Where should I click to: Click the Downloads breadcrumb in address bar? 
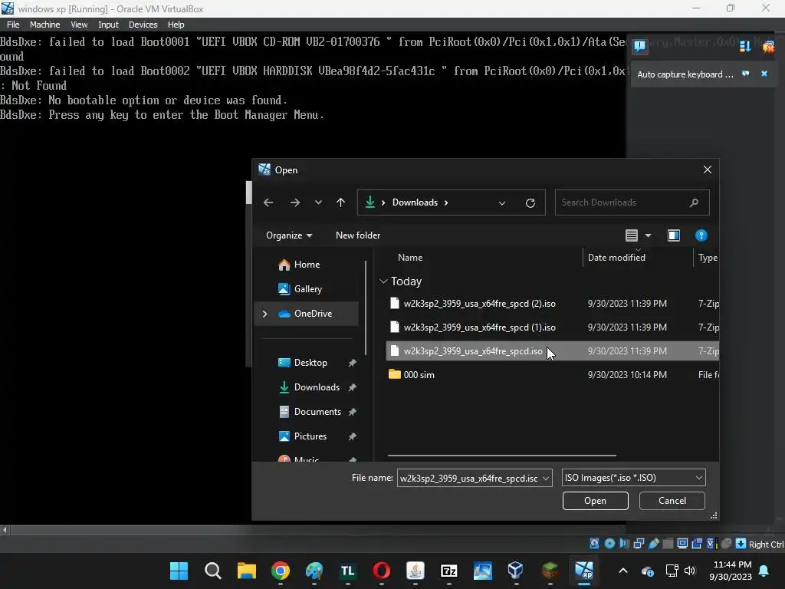click(x=415, y=202)
